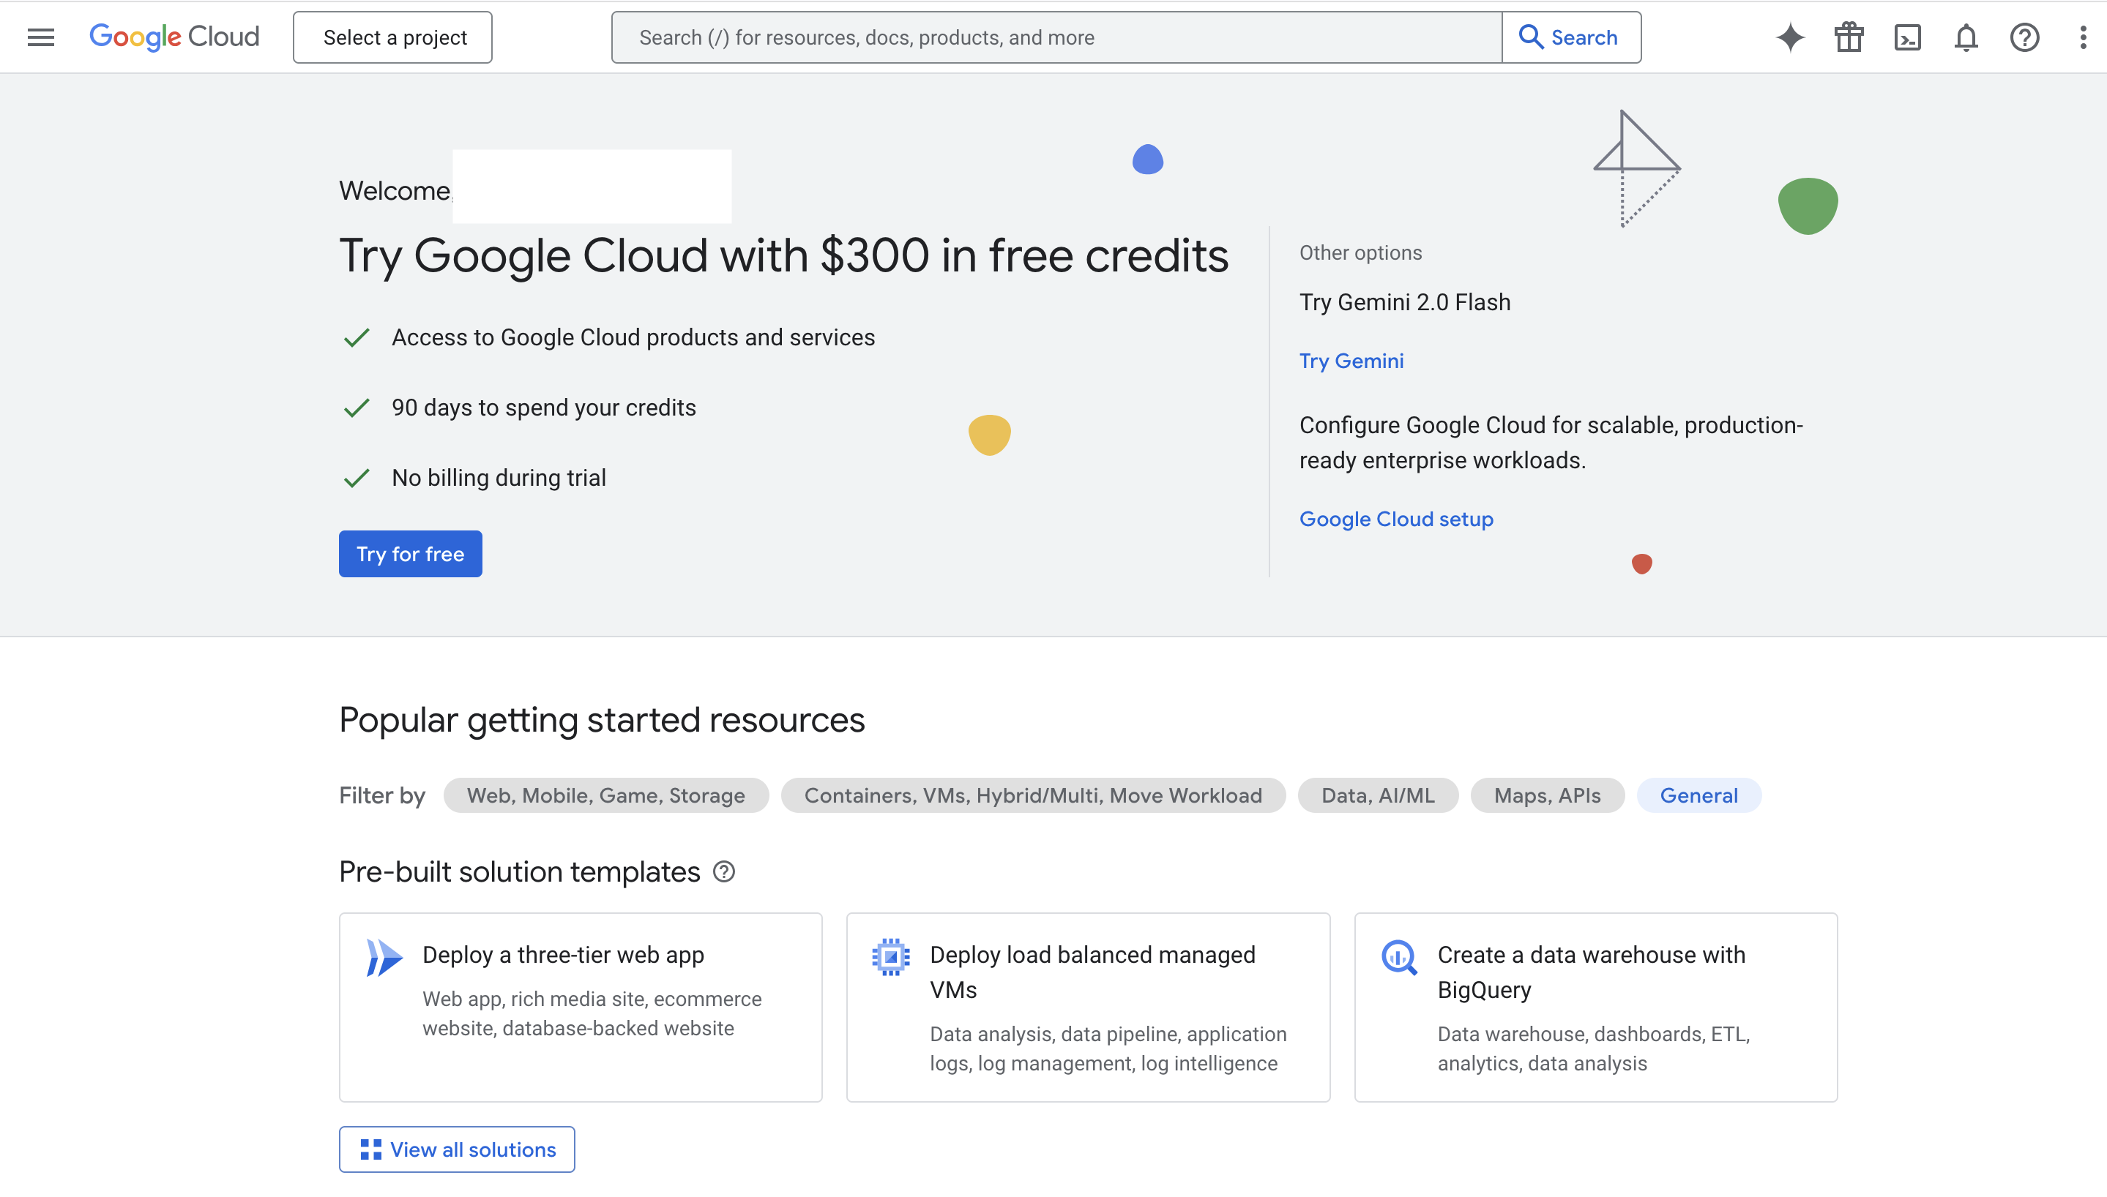Focus the resource search input field
The width and height of the screenshot is (2107, 1197).
1056,37
